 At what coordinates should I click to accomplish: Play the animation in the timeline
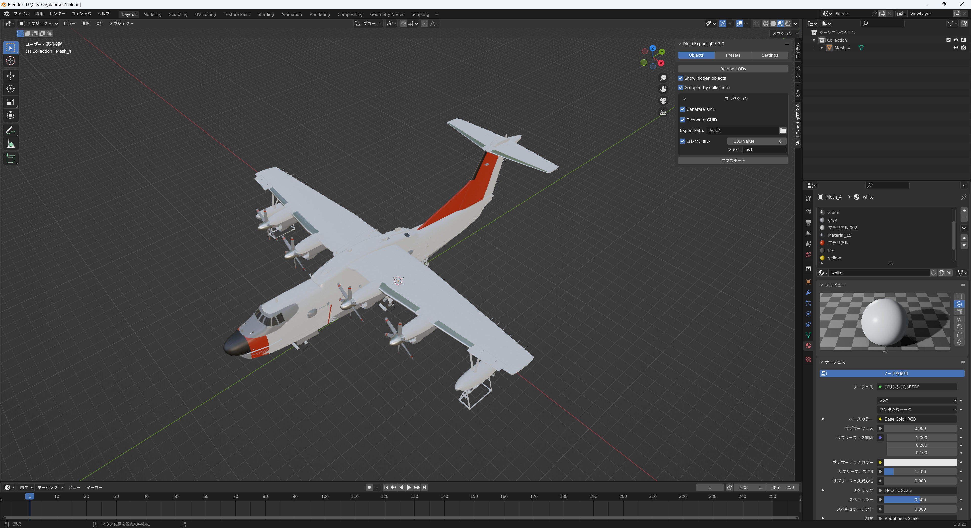coord(409,487)
